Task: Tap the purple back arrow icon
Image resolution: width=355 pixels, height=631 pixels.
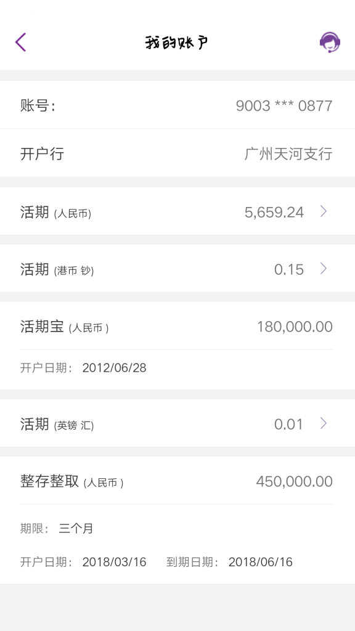Action: (x=20, y=43)
